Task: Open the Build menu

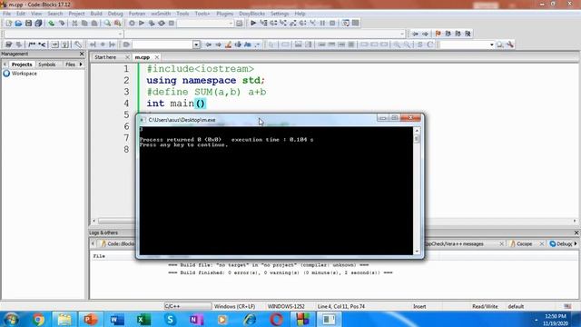Action: 96,14
